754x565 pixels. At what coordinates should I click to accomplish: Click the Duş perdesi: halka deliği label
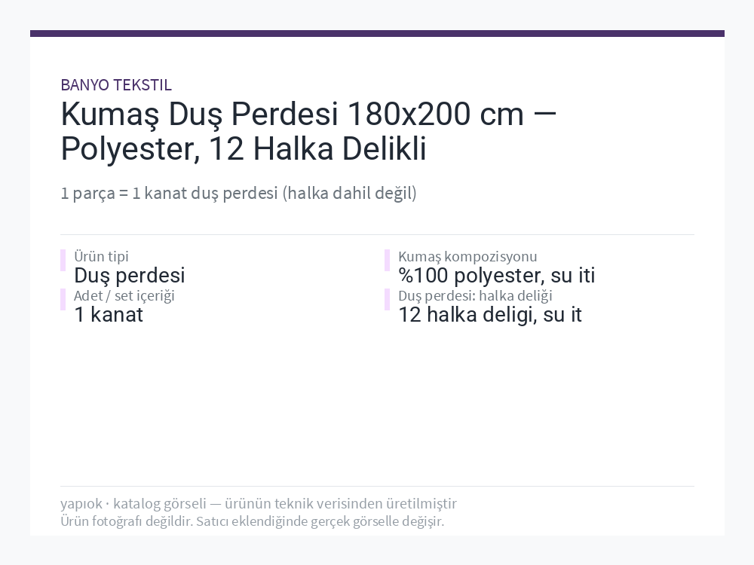pos(475,295)
